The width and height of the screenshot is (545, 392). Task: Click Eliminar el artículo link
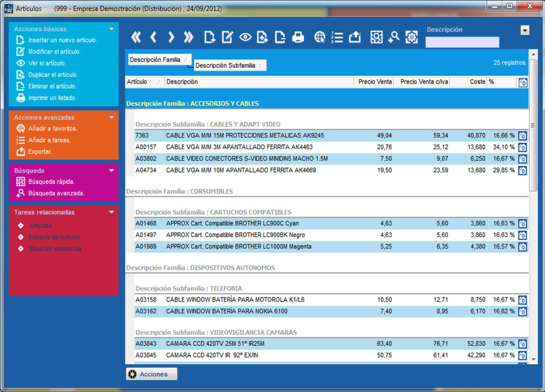pyautogui.click(x=52, y=86)
